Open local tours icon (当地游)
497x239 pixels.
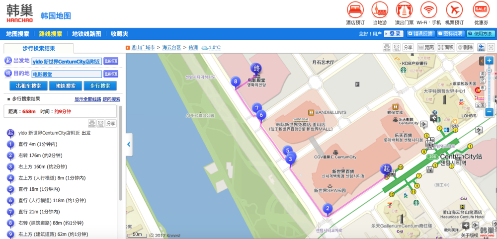tap(380, 10)
